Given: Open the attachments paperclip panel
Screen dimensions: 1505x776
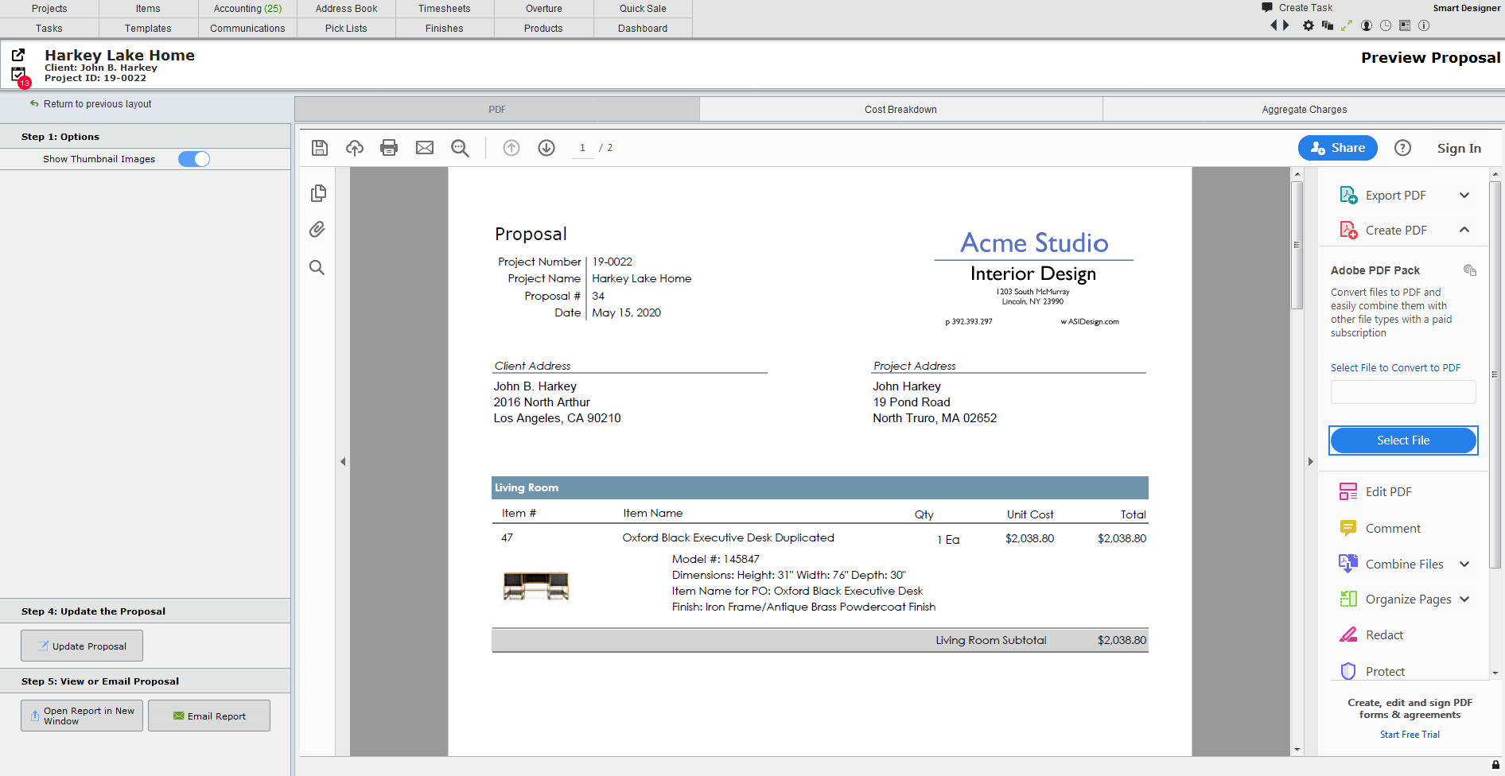Looking at the screenshot, I should (317, 230).
